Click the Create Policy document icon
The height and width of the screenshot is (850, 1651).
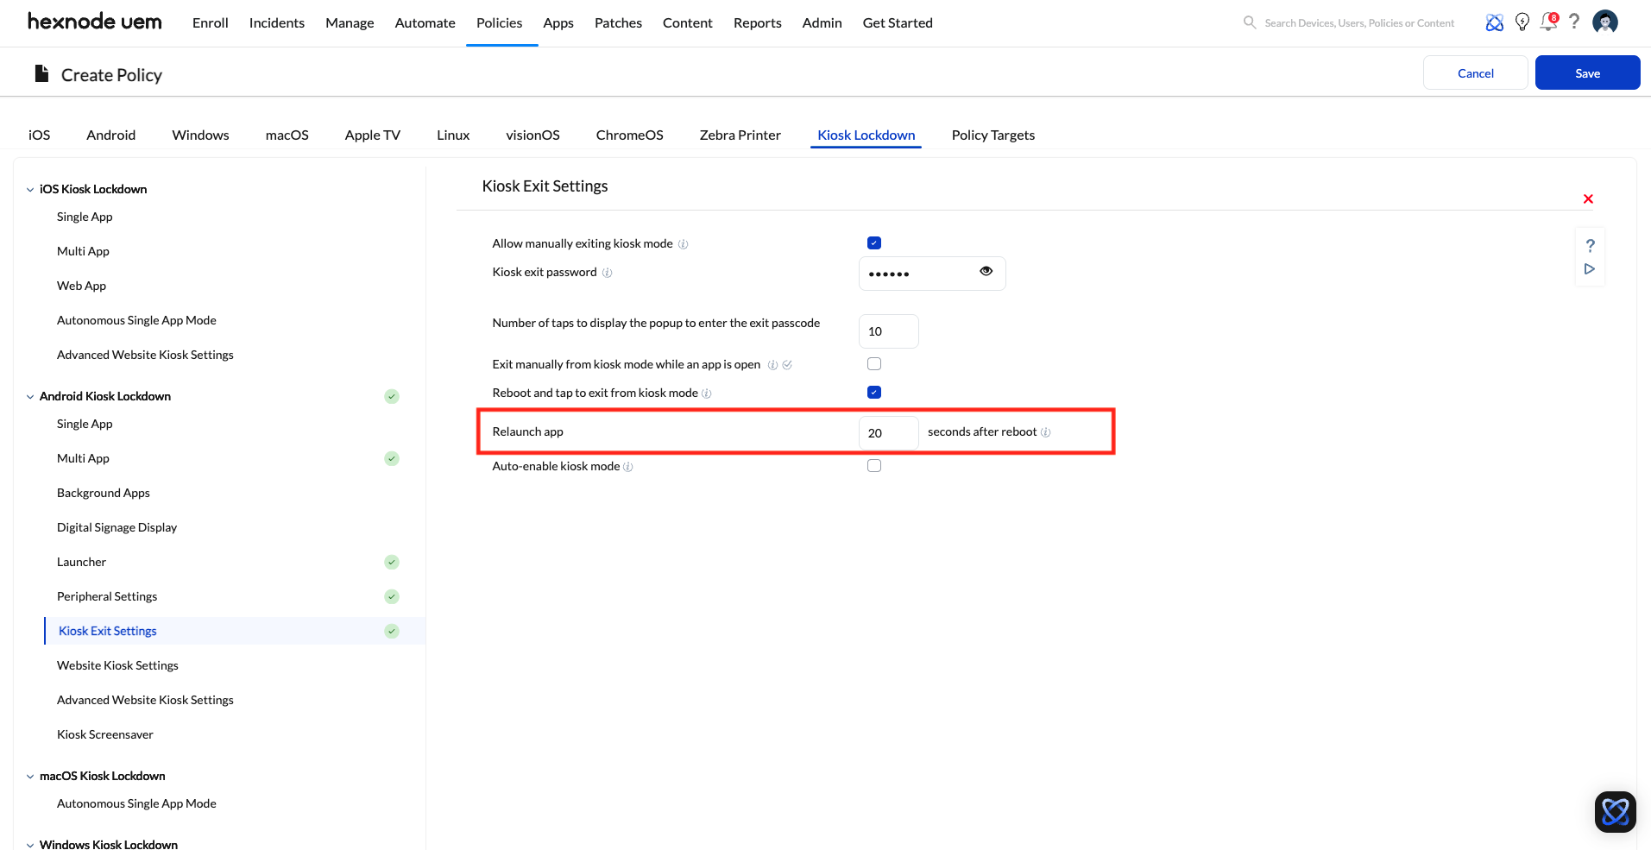pos(41,73)
